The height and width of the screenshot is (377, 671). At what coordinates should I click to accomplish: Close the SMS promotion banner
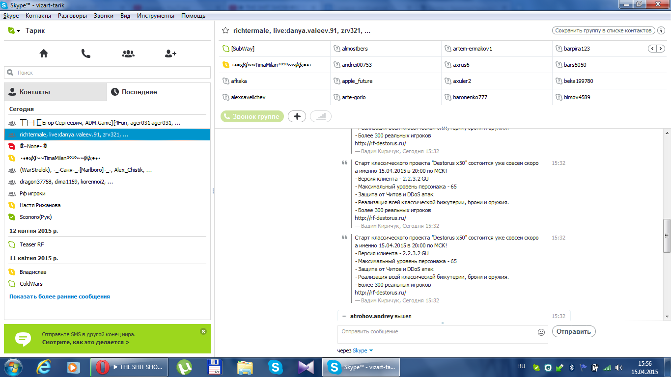[203, 331]
